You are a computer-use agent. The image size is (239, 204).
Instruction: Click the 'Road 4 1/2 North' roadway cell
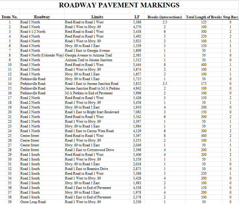click(x=33, y=32)
